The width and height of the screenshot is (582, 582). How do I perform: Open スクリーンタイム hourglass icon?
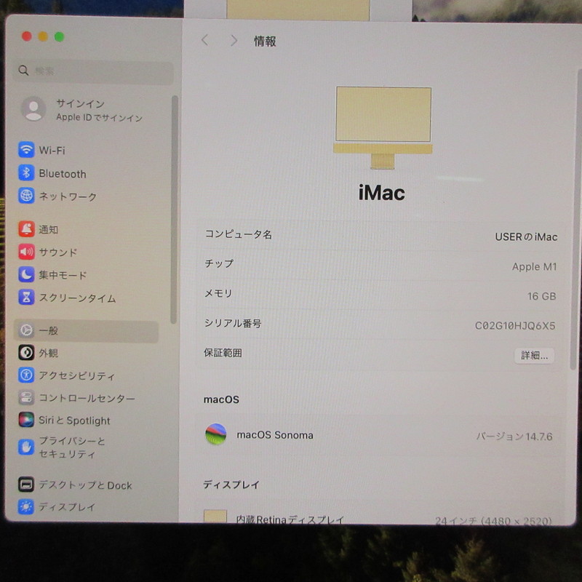tap(26, 298)
